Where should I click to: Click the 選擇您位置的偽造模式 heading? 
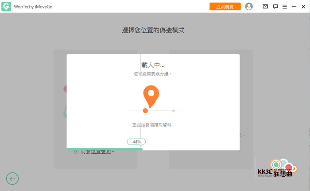pyautogui.click(x=153, y=30)
